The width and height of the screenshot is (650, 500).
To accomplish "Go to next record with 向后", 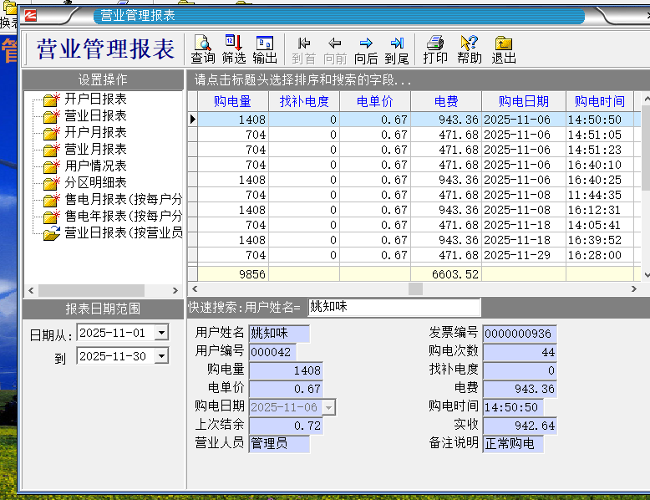I will (x=366, y=49).
